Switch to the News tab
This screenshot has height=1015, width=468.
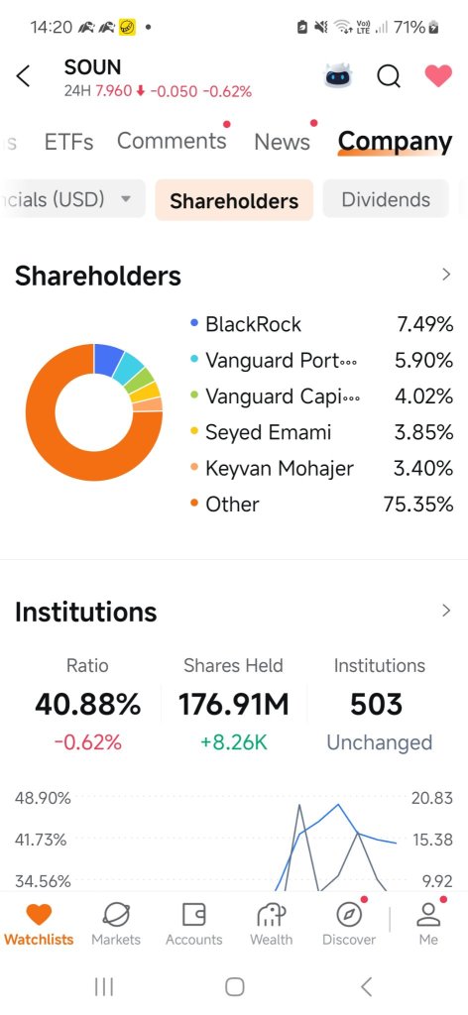283,141
